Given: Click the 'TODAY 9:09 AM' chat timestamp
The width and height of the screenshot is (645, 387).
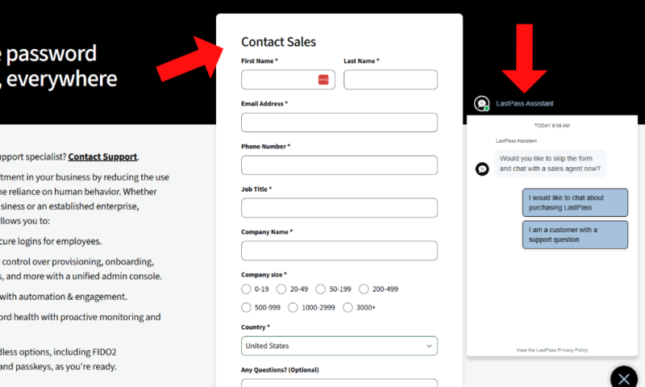Looking at the screenshot, I should point(552,126).
